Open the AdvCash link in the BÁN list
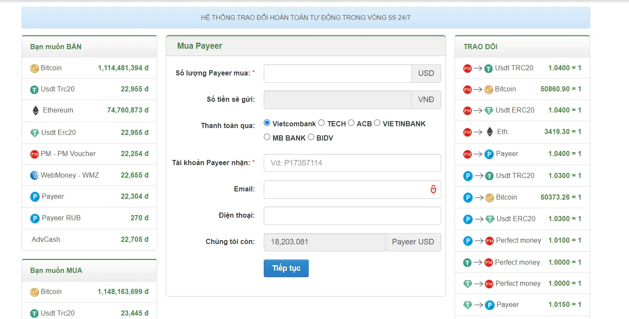Screen dimensions: 629x319 click(x=46, y=240)
